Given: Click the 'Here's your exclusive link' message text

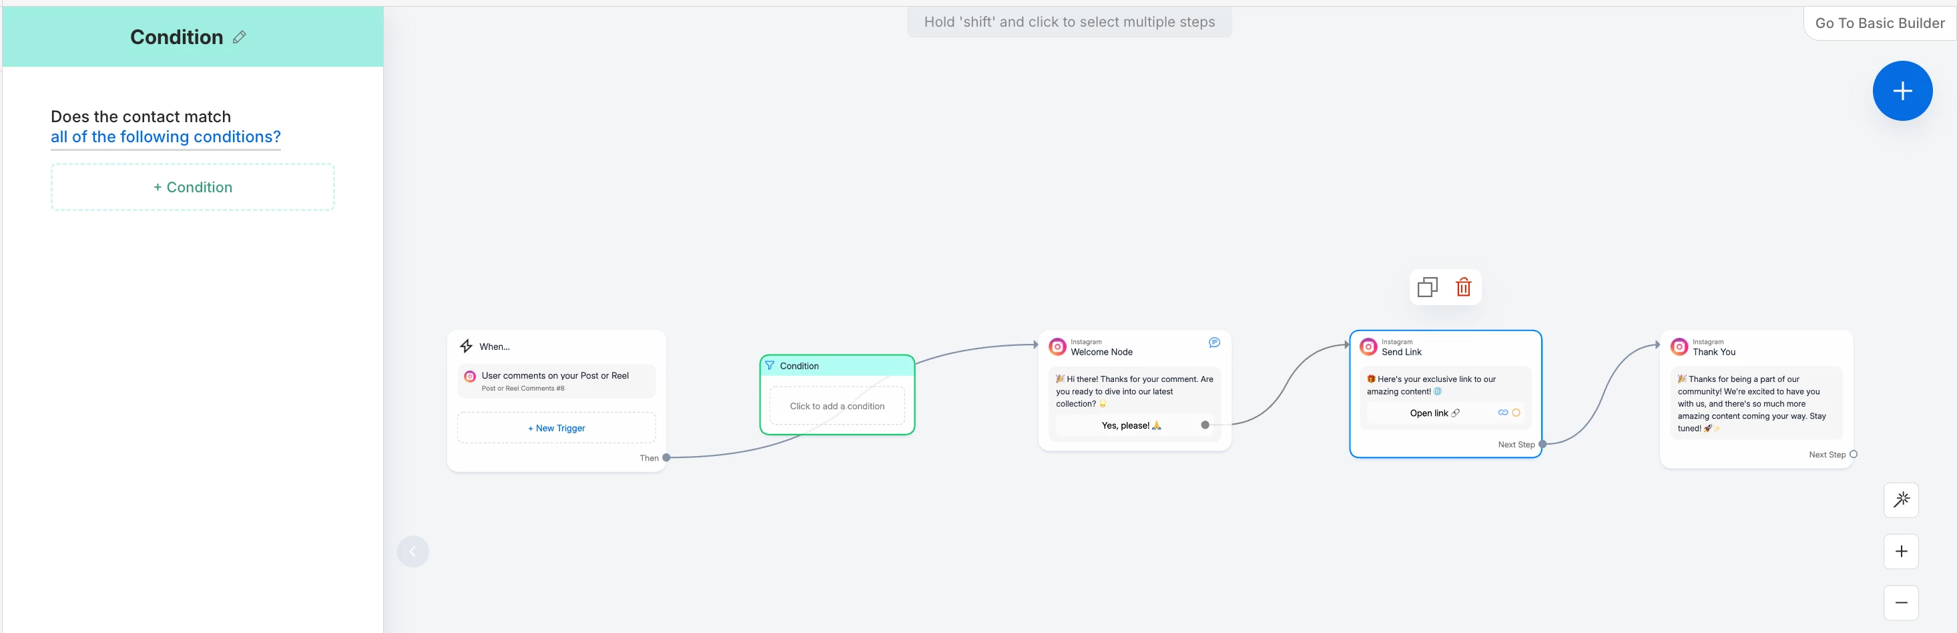Looking at the screenshot, I should (x=1431, y=385).
